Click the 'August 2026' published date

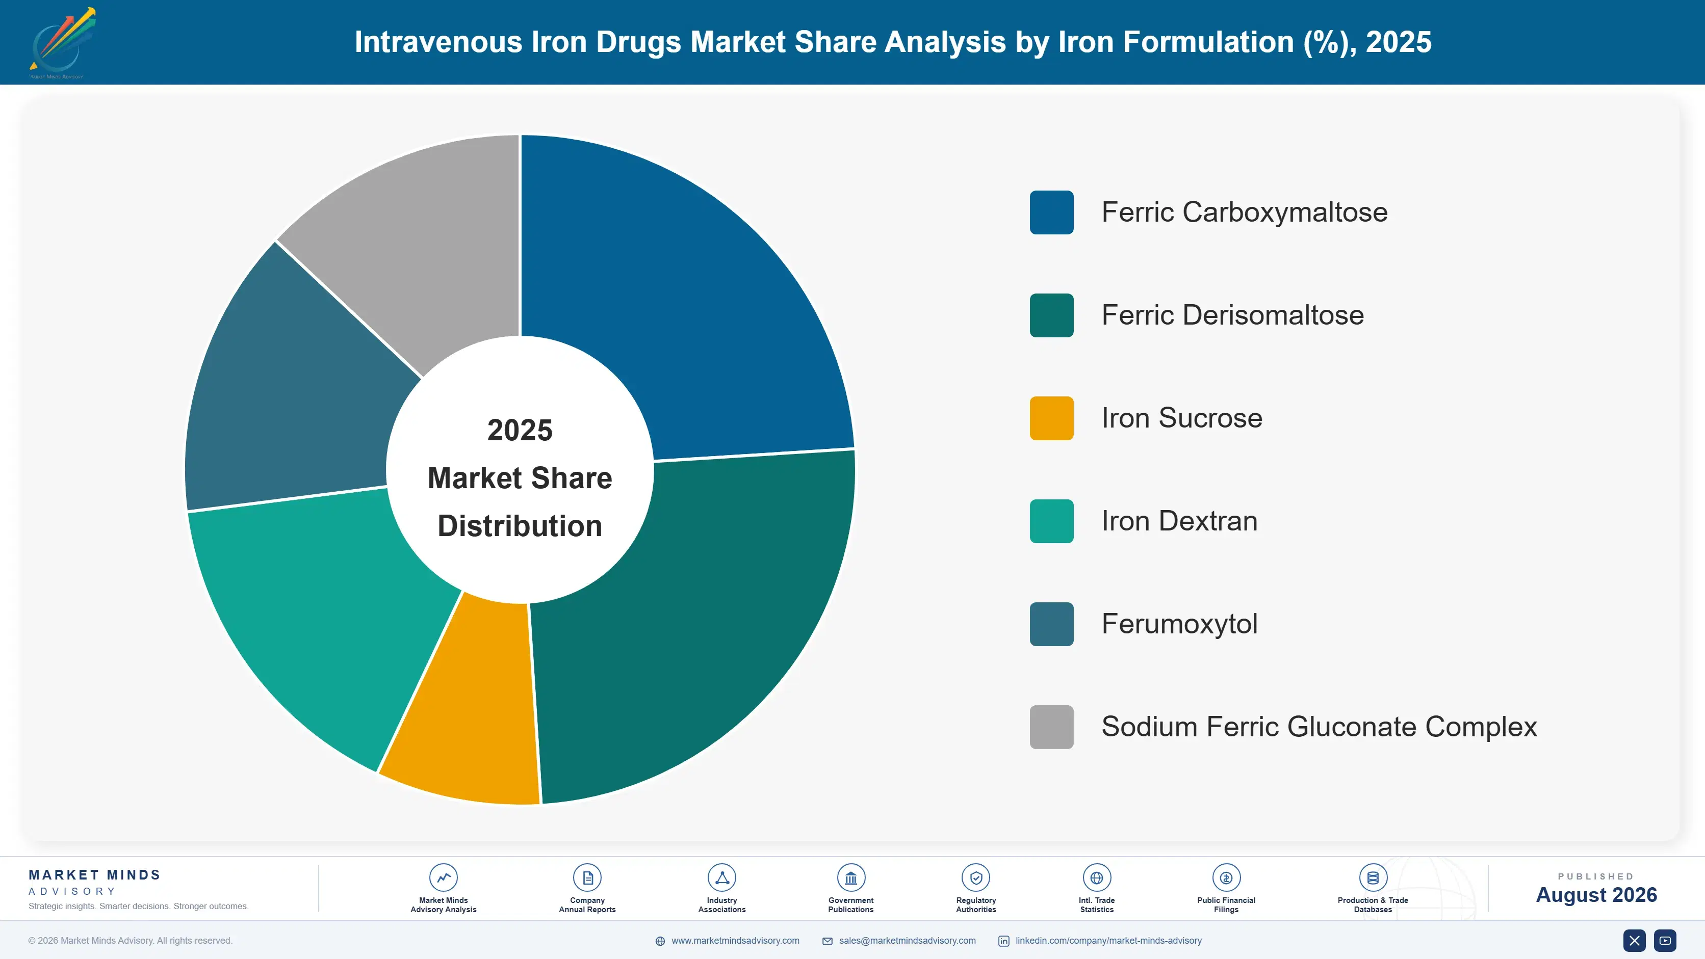tap(1596, 895)
